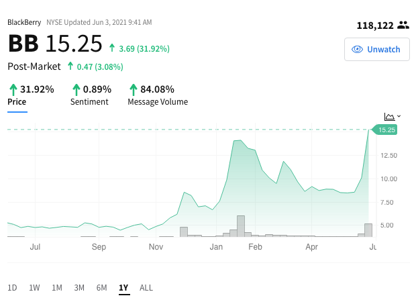This screenshot has width=416, height=304.
Task: Click the latest volume bar near June
Action: coord(368,230)
